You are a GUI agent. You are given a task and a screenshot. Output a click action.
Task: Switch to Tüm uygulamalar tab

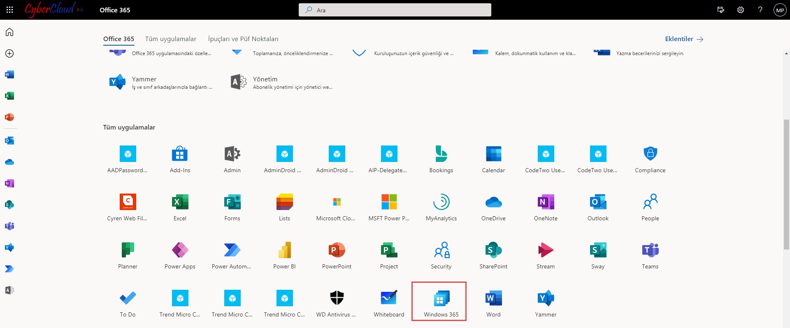coord(171,39)
